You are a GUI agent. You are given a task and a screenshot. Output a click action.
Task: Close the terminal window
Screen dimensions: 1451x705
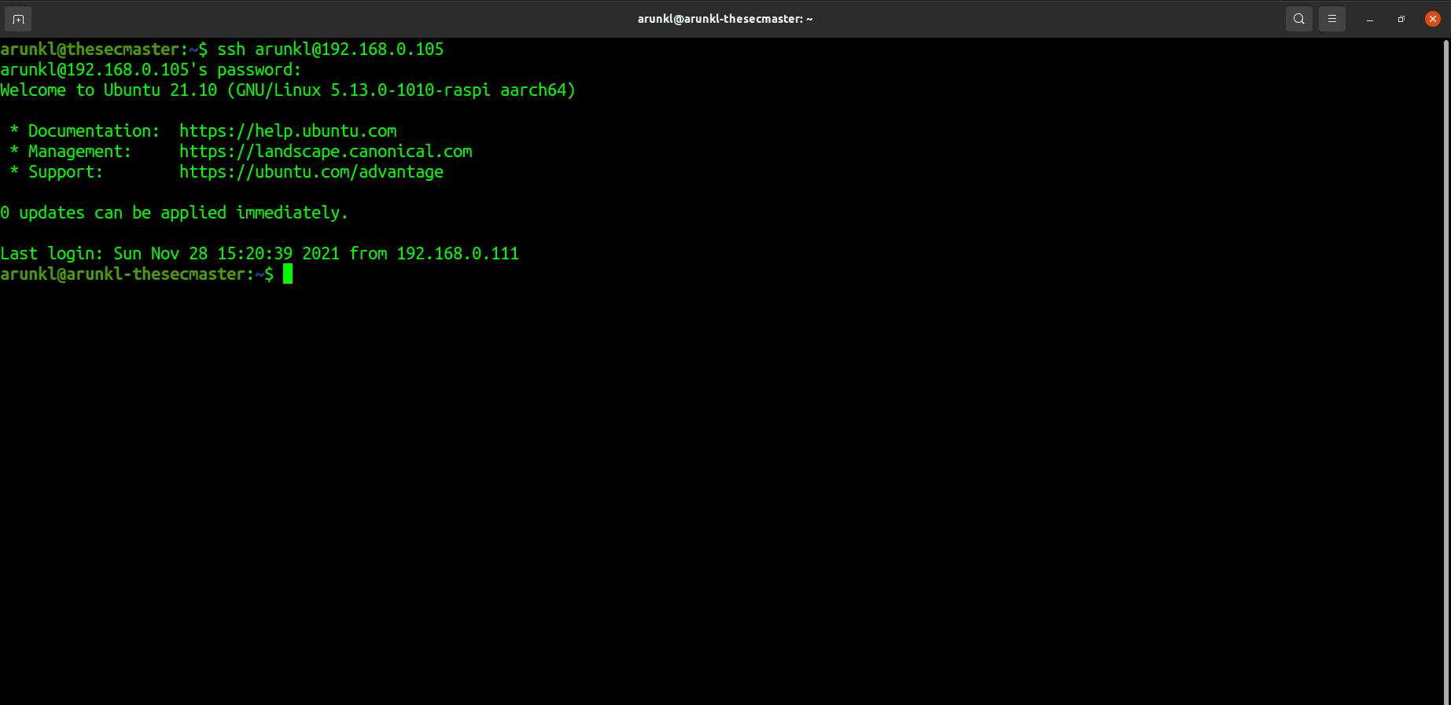click(x=1433, y=19)
